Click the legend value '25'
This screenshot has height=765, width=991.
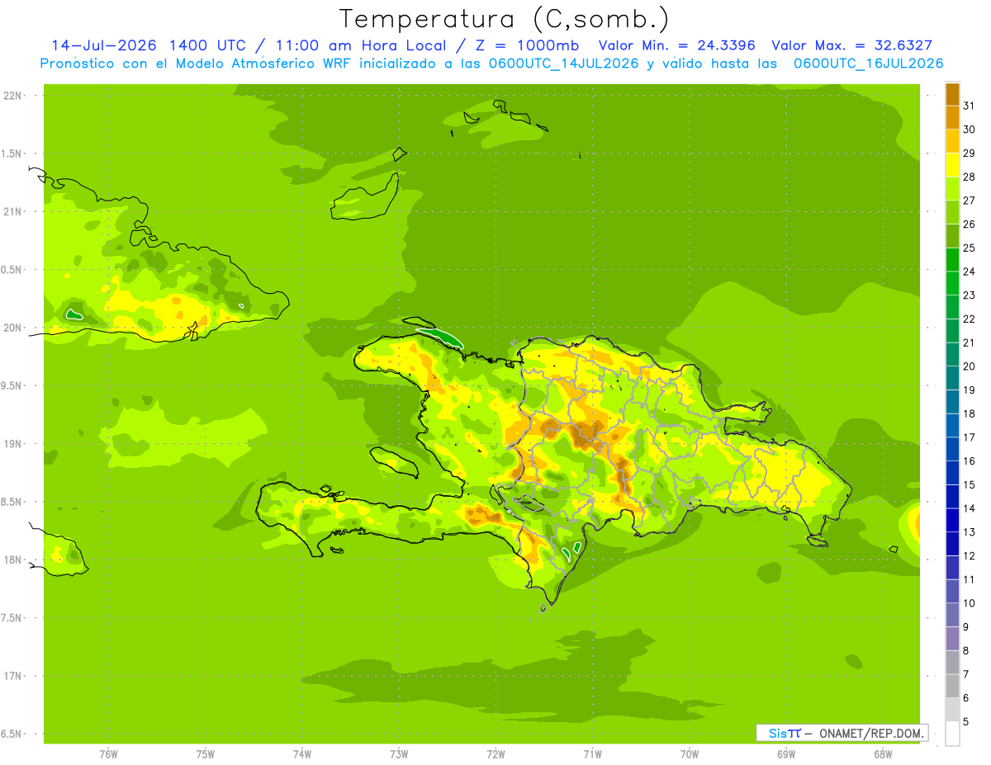point(969,248)
